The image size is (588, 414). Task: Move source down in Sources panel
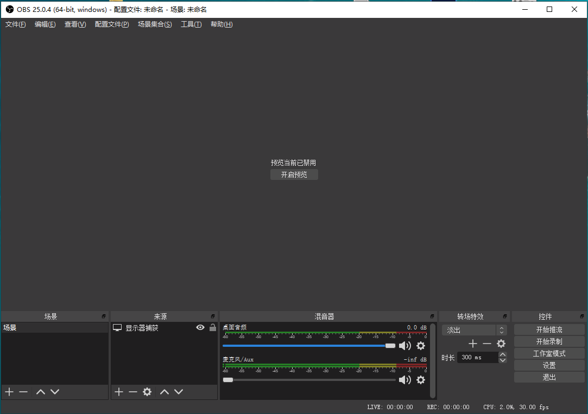[179, 392]
